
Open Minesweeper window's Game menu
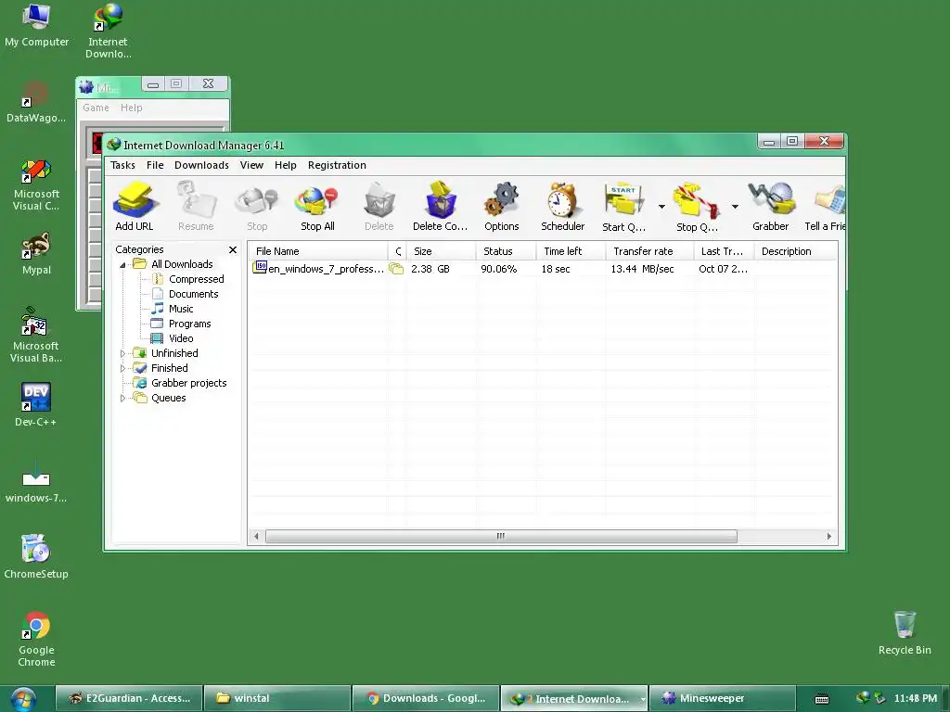96,108
